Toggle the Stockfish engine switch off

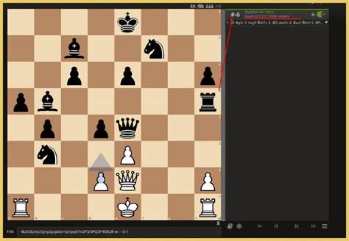pos(321,15)
